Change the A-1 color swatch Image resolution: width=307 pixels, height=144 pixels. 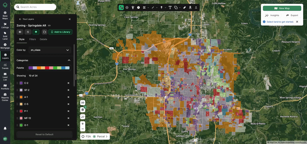pos(21,97)
